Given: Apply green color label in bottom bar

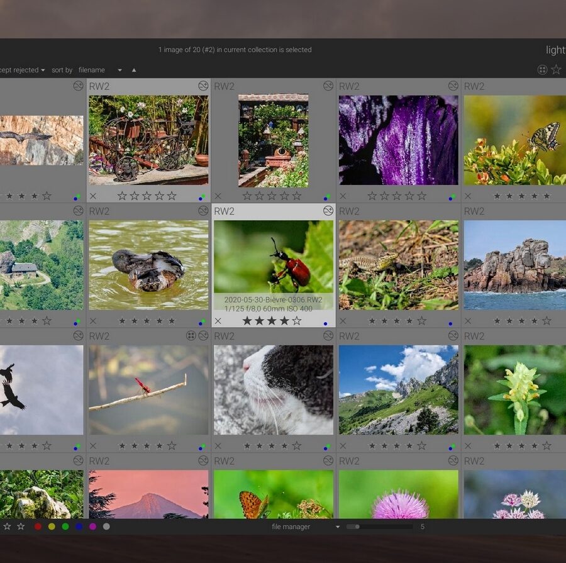Looking at the screenshot, I should pos(65,527).
